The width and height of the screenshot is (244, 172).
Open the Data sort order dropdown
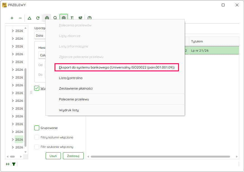[40, 36]
